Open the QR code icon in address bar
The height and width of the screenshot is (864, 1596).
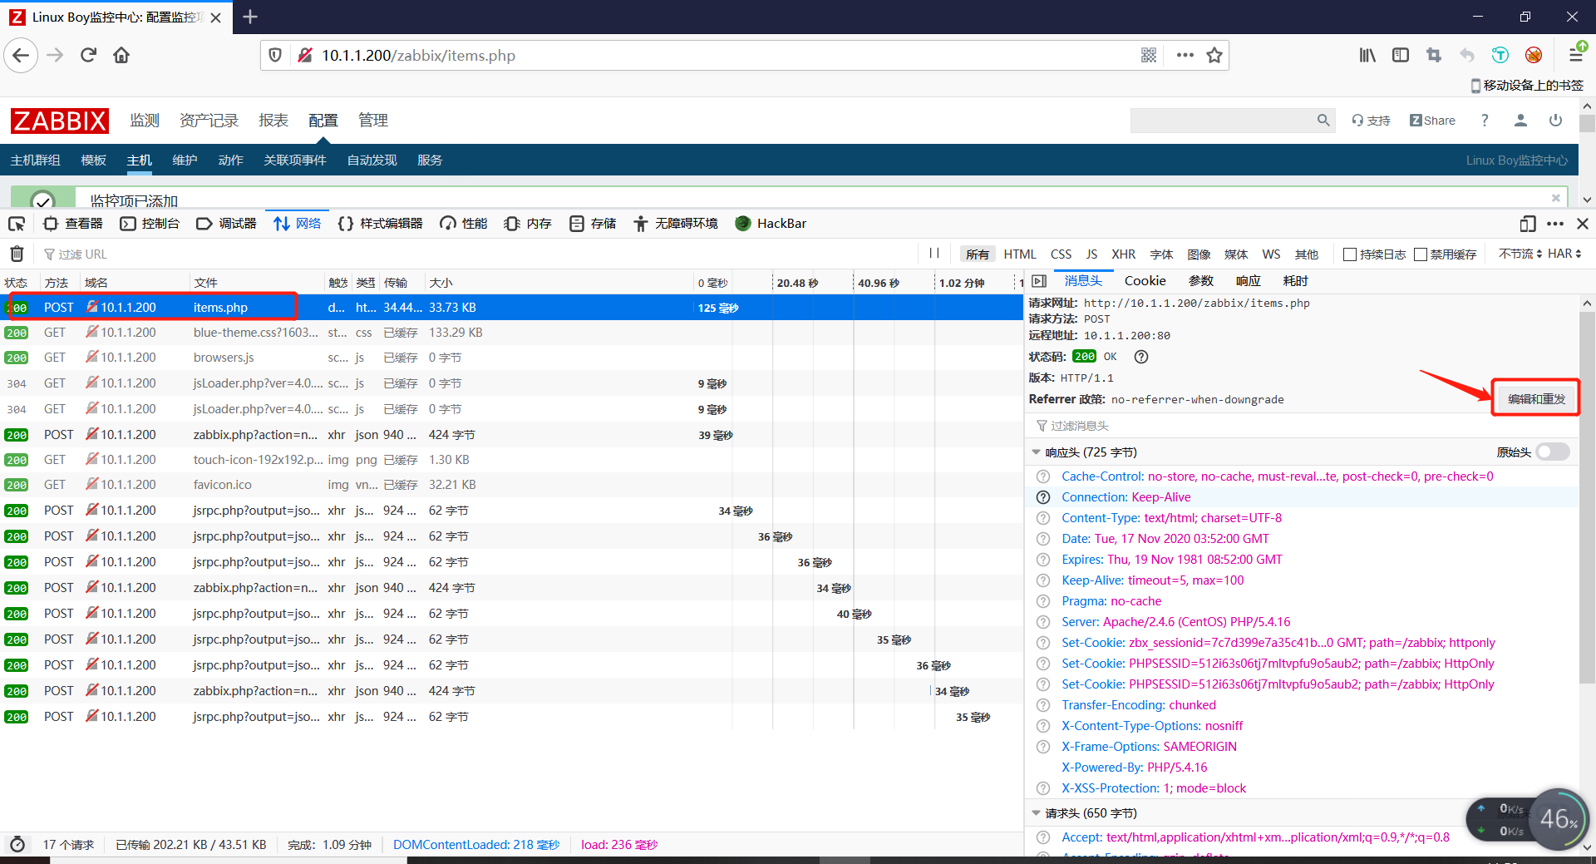[1149, 56]
